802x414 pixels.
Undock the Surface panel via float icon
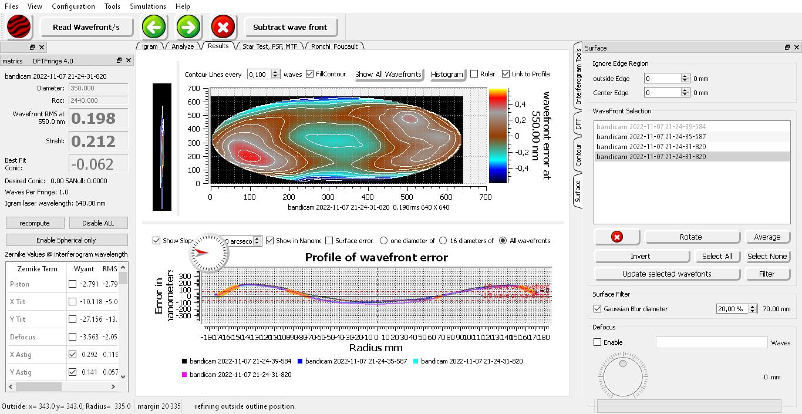(787, 48)
